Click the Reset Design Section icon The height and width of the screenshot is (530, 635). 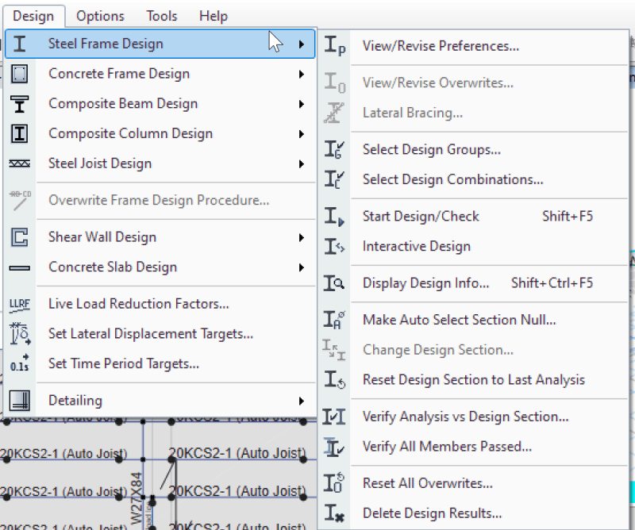tap(334, 380)
